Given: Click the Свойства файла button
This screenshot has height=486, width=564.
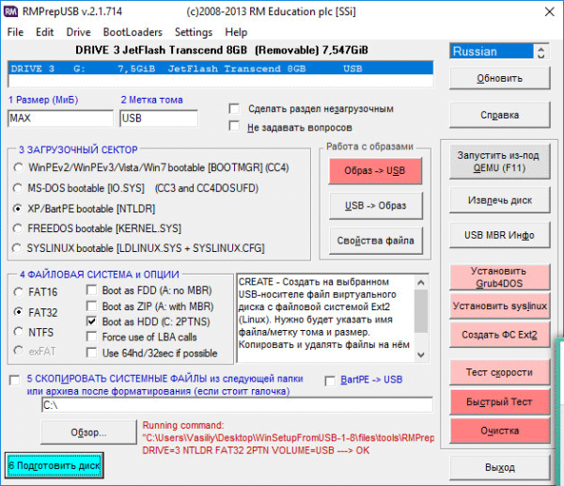Looking at the screenshot, I should (x=375, y=241).
